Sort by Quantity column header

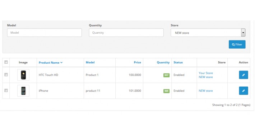163,62
